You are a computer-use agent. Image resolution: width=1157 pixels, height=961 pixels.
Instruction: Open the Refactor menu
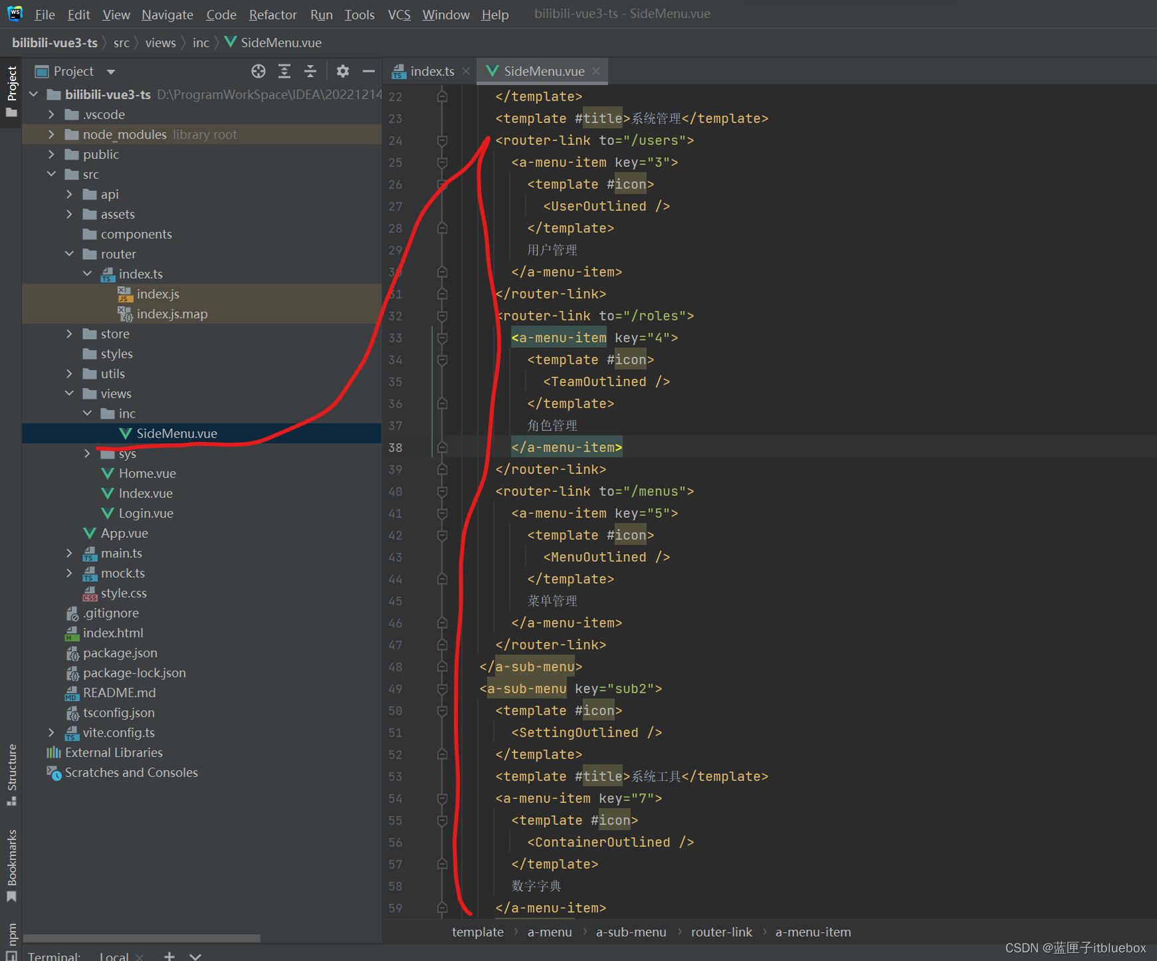(x=272, y=15)
